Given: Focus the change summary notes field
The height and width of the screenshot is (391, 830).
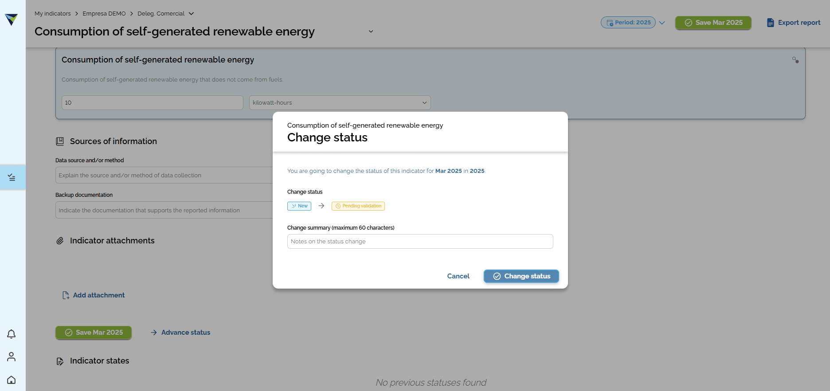Looking at the screenshot, I should (420, 242).
